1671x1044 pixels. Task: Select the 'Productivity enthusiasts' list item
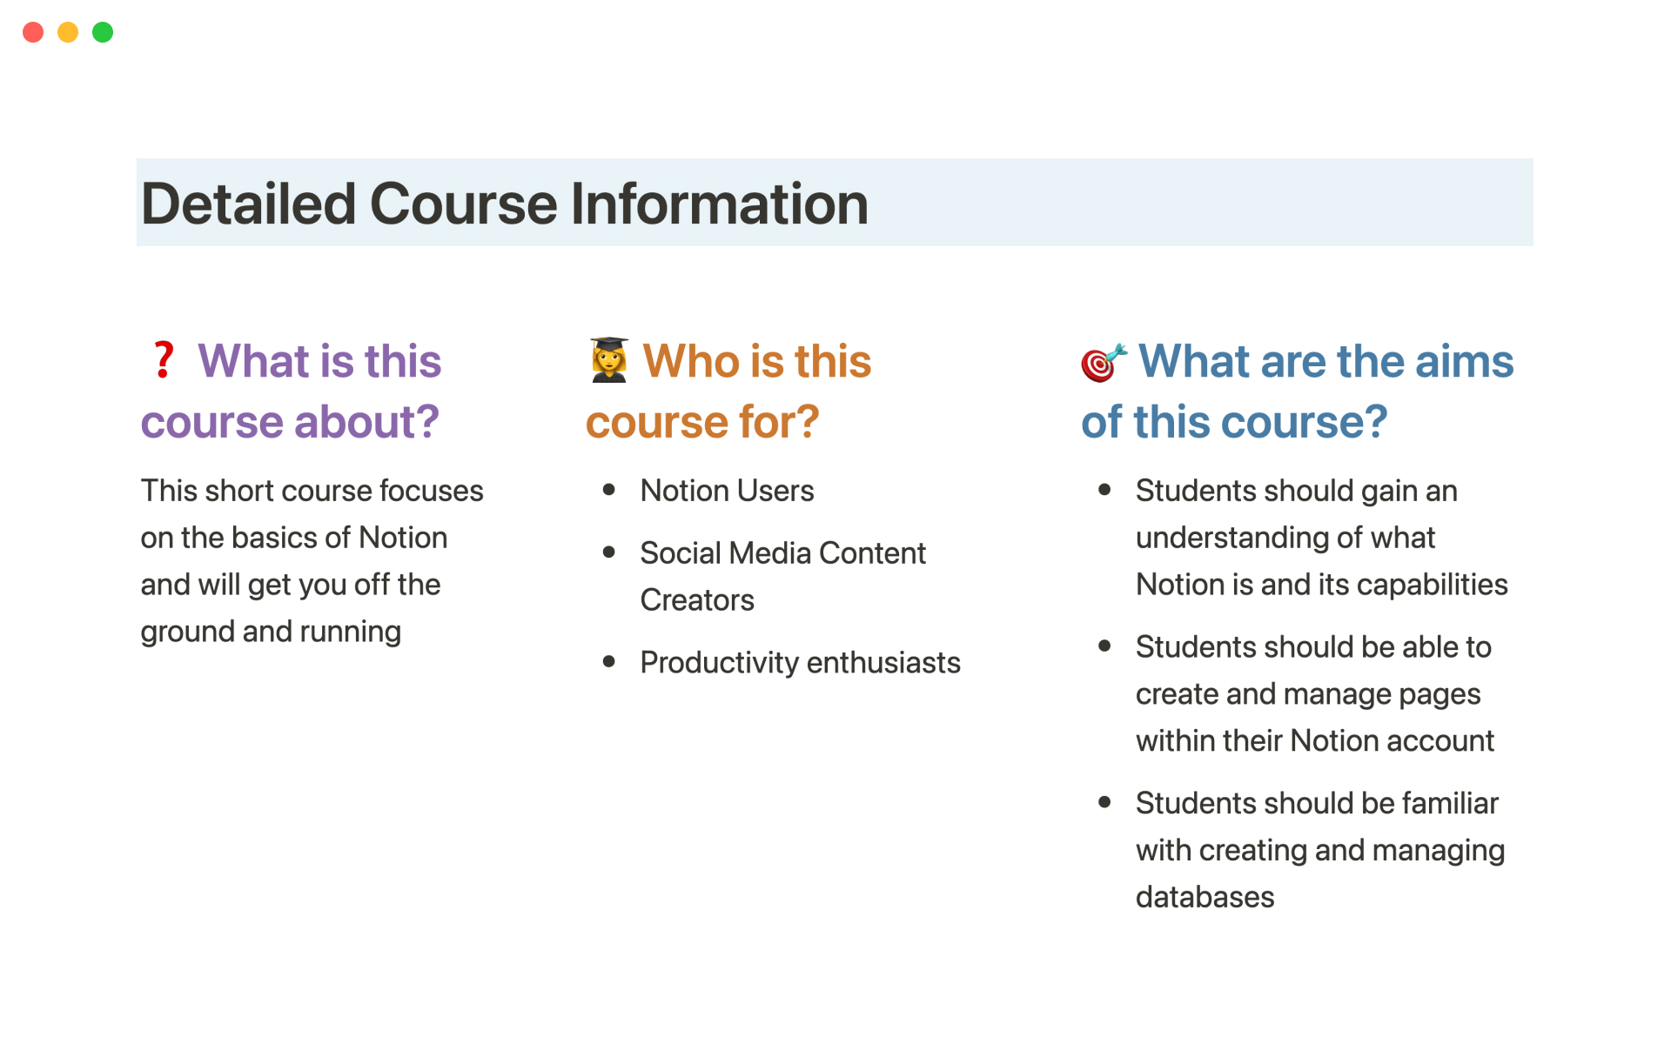[800, 663]
